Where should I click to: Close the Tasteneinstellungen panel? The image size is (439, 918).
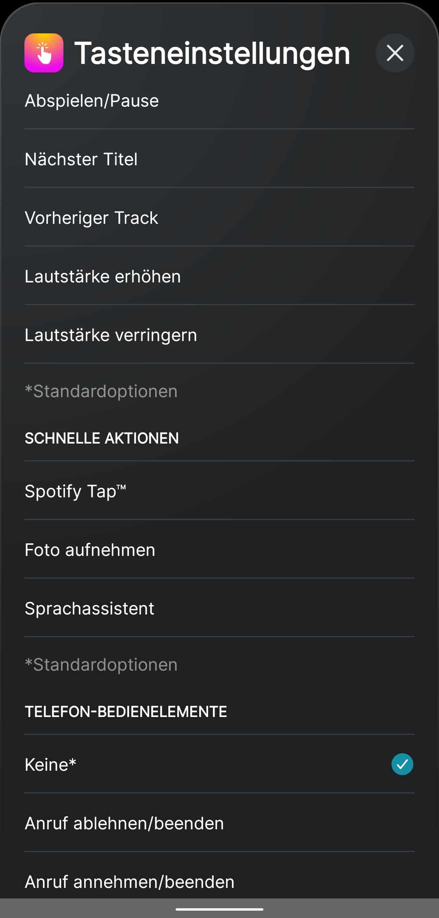[x=395, y=53]
